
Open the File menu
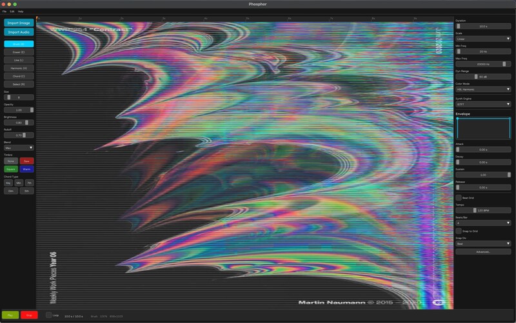point(5,12)
